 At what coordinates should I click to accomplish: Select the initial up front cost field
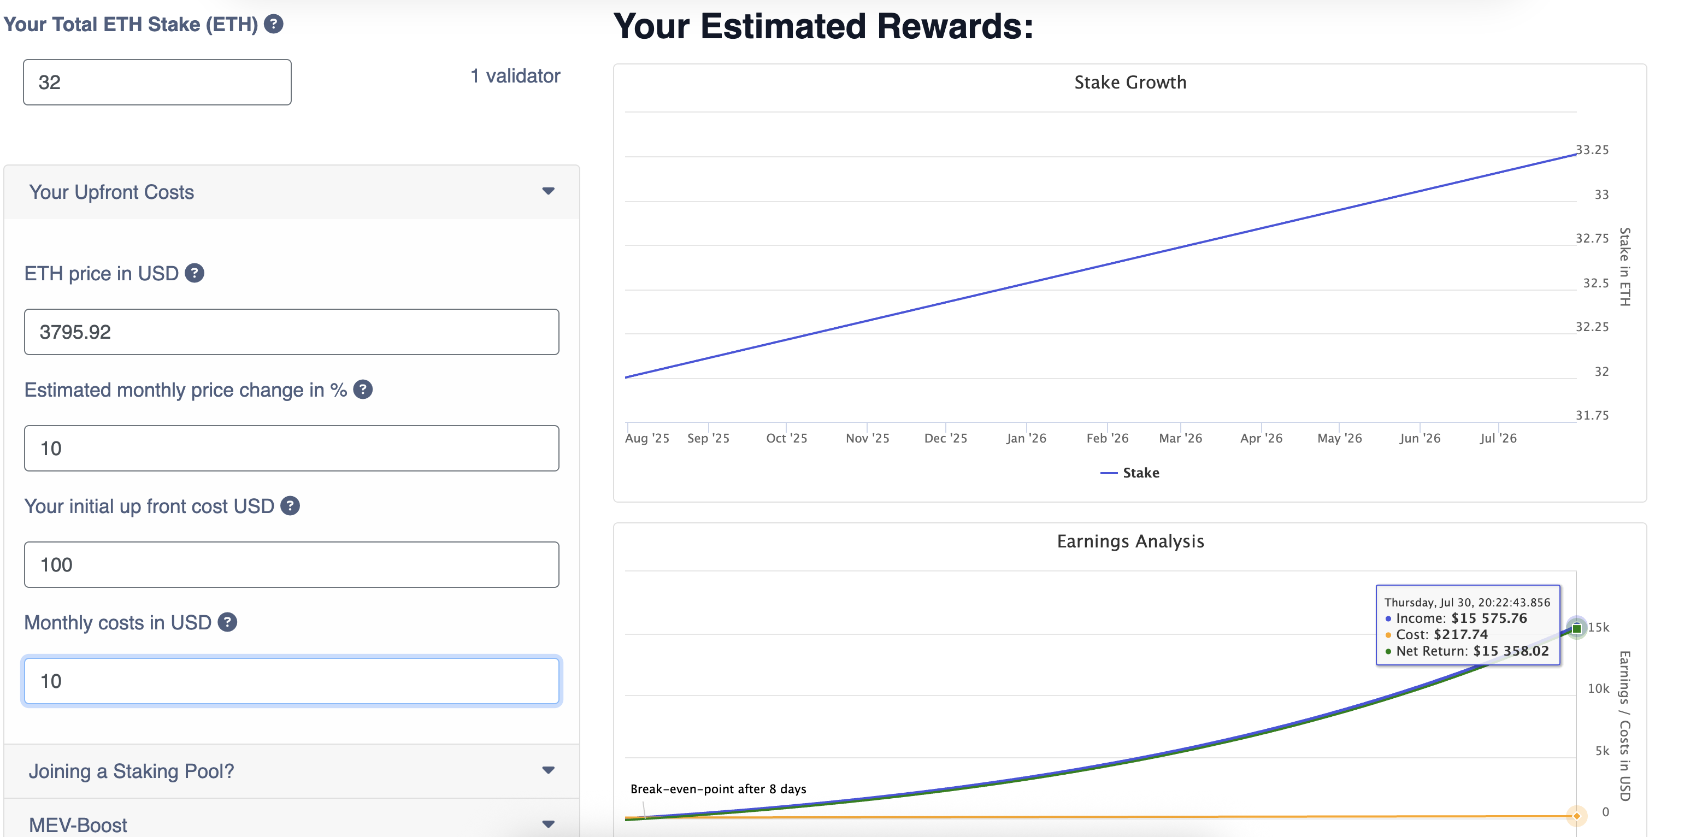pos(291,565)
